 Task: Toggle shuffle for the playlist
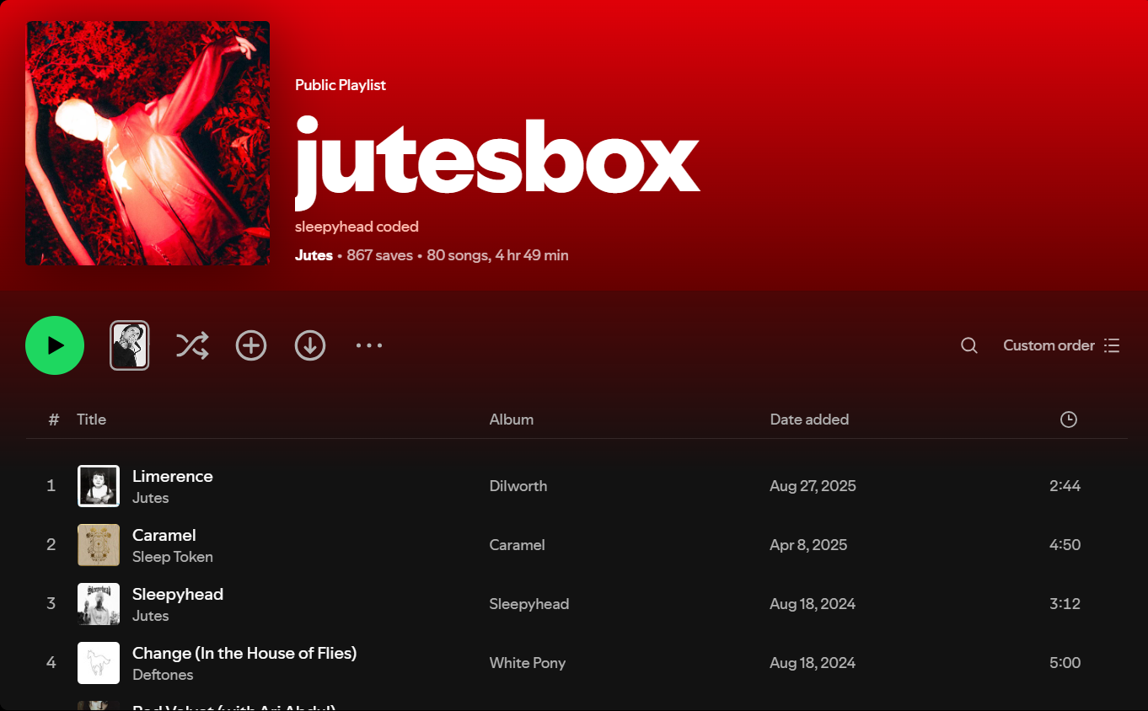[192, 345]
